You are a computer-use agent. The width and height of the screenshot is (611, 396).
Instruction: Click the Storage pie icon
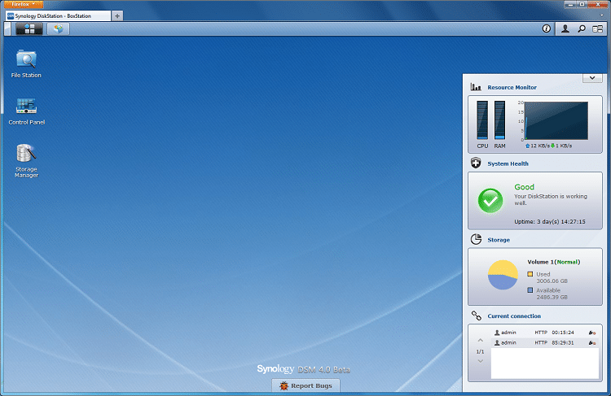476,239
